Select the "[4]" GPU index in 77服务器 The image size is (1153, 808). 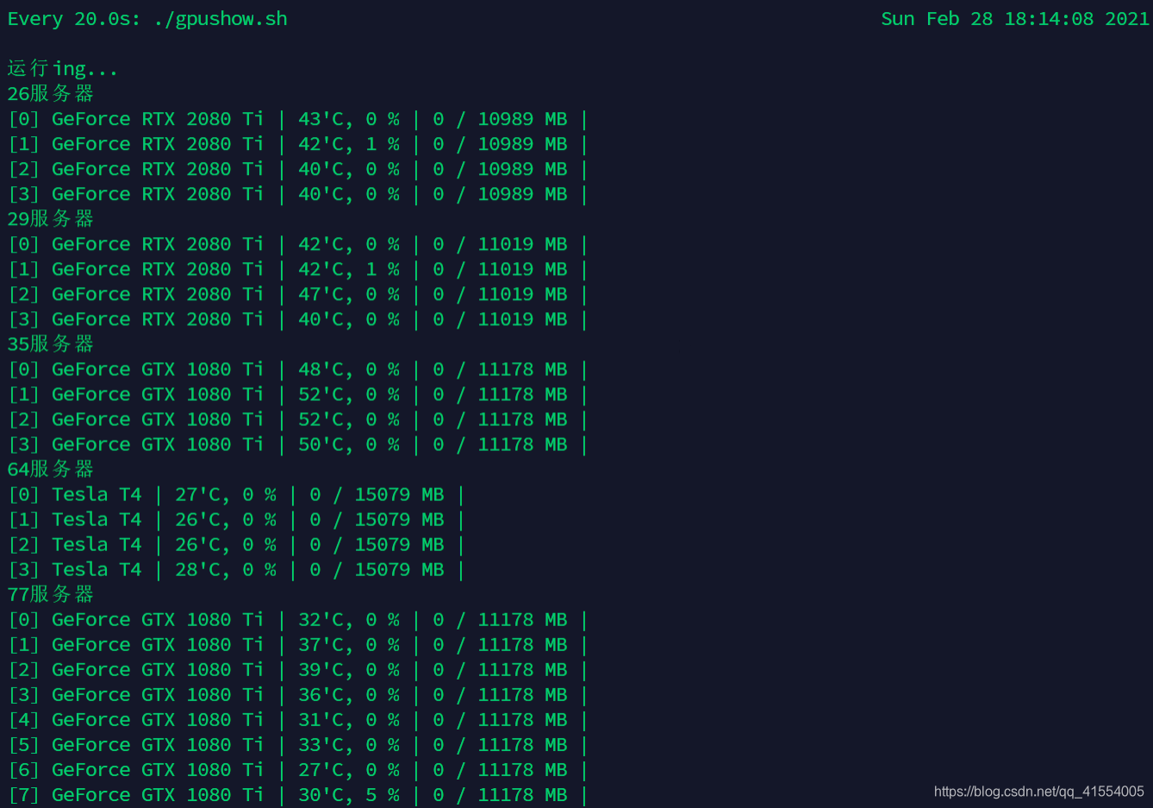click(x=23, y=719)
